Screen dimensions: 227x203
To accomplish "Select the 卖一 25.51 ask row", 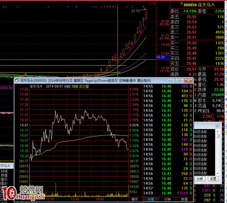I will pos(197,38).
